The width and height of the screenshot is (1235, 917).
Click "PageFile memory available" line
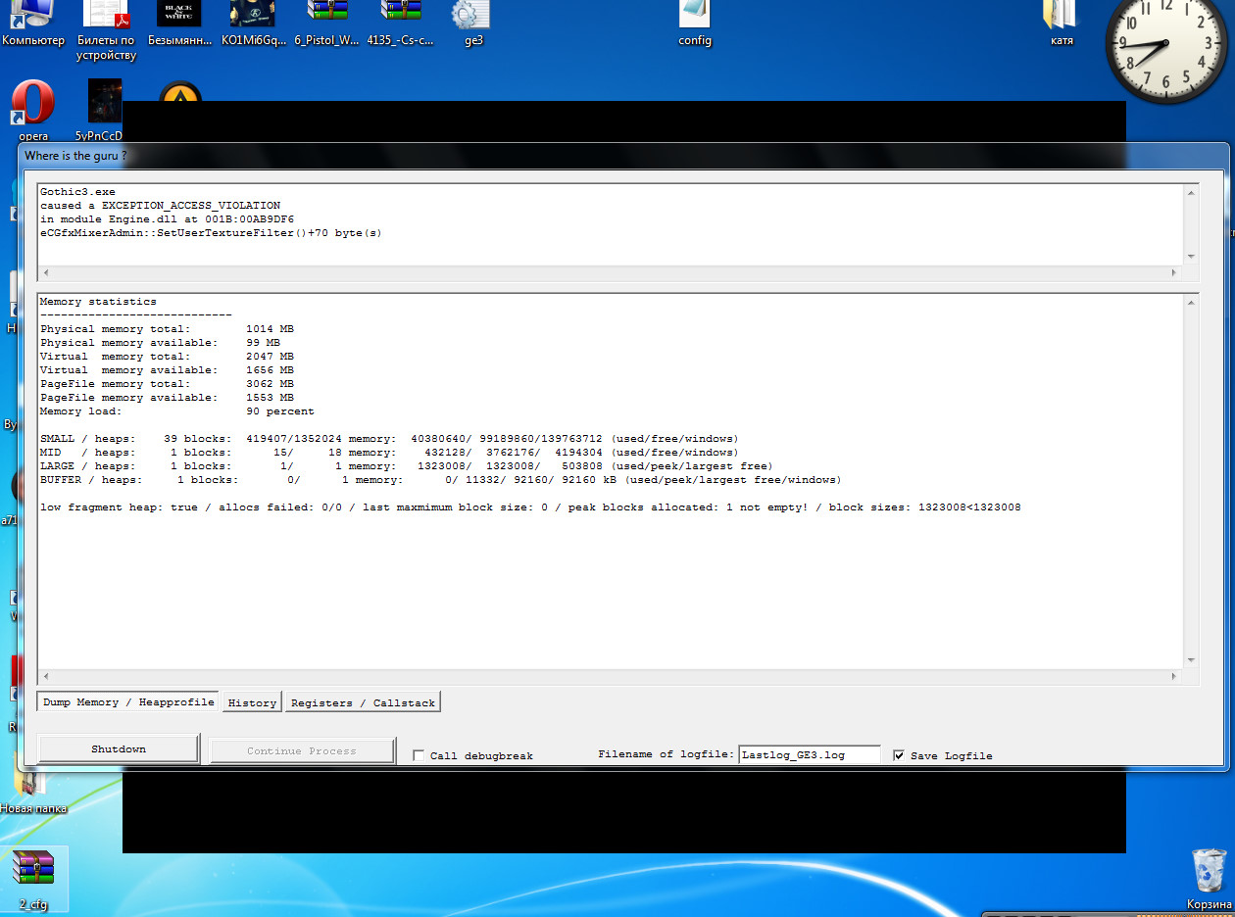tap(167, 398)
